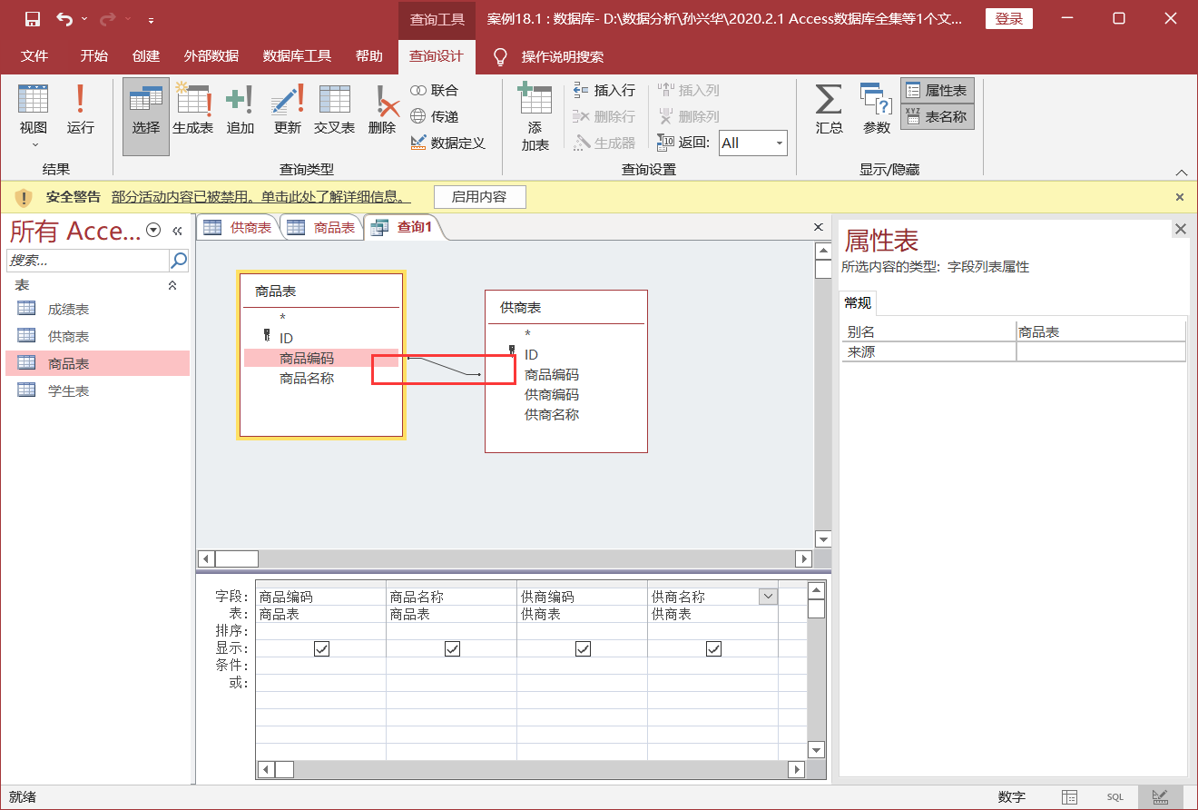Image resolution: width=1198 pixels, height=810 pixels.
Task: Toggle 显示 checkbox for 供商编码 column
Action: [583, 648]
